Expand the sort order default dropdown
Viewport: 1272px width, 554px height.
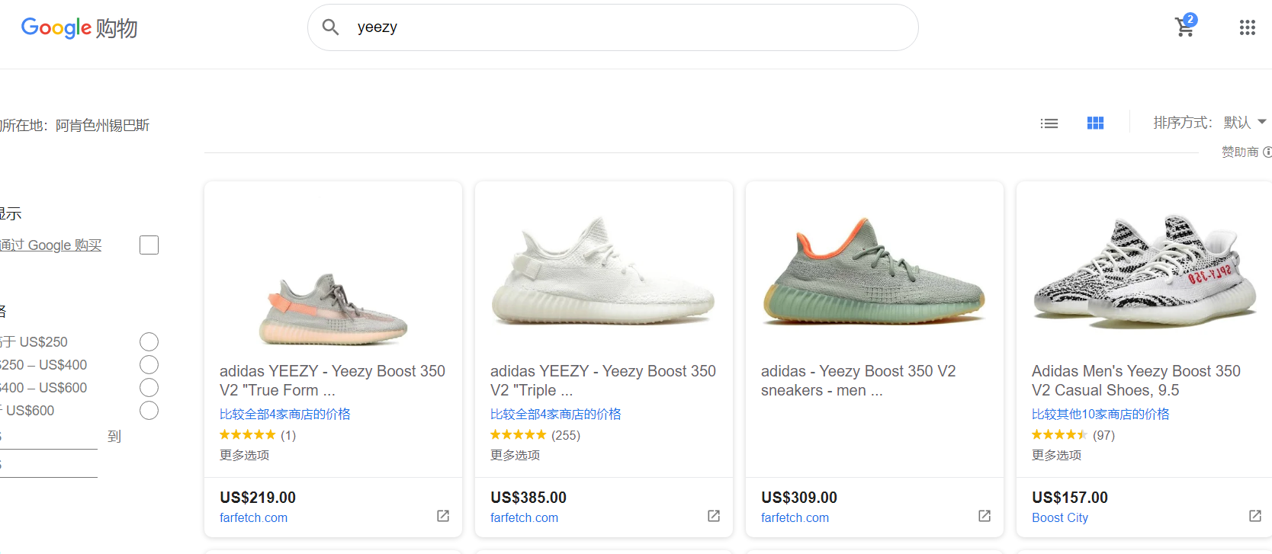[1245, 123]
